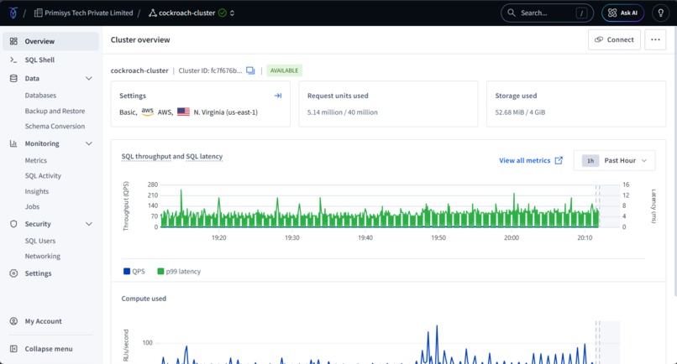Open the Ask AI assistant
This screenshot has width=677, height=364.
point(622,13)
